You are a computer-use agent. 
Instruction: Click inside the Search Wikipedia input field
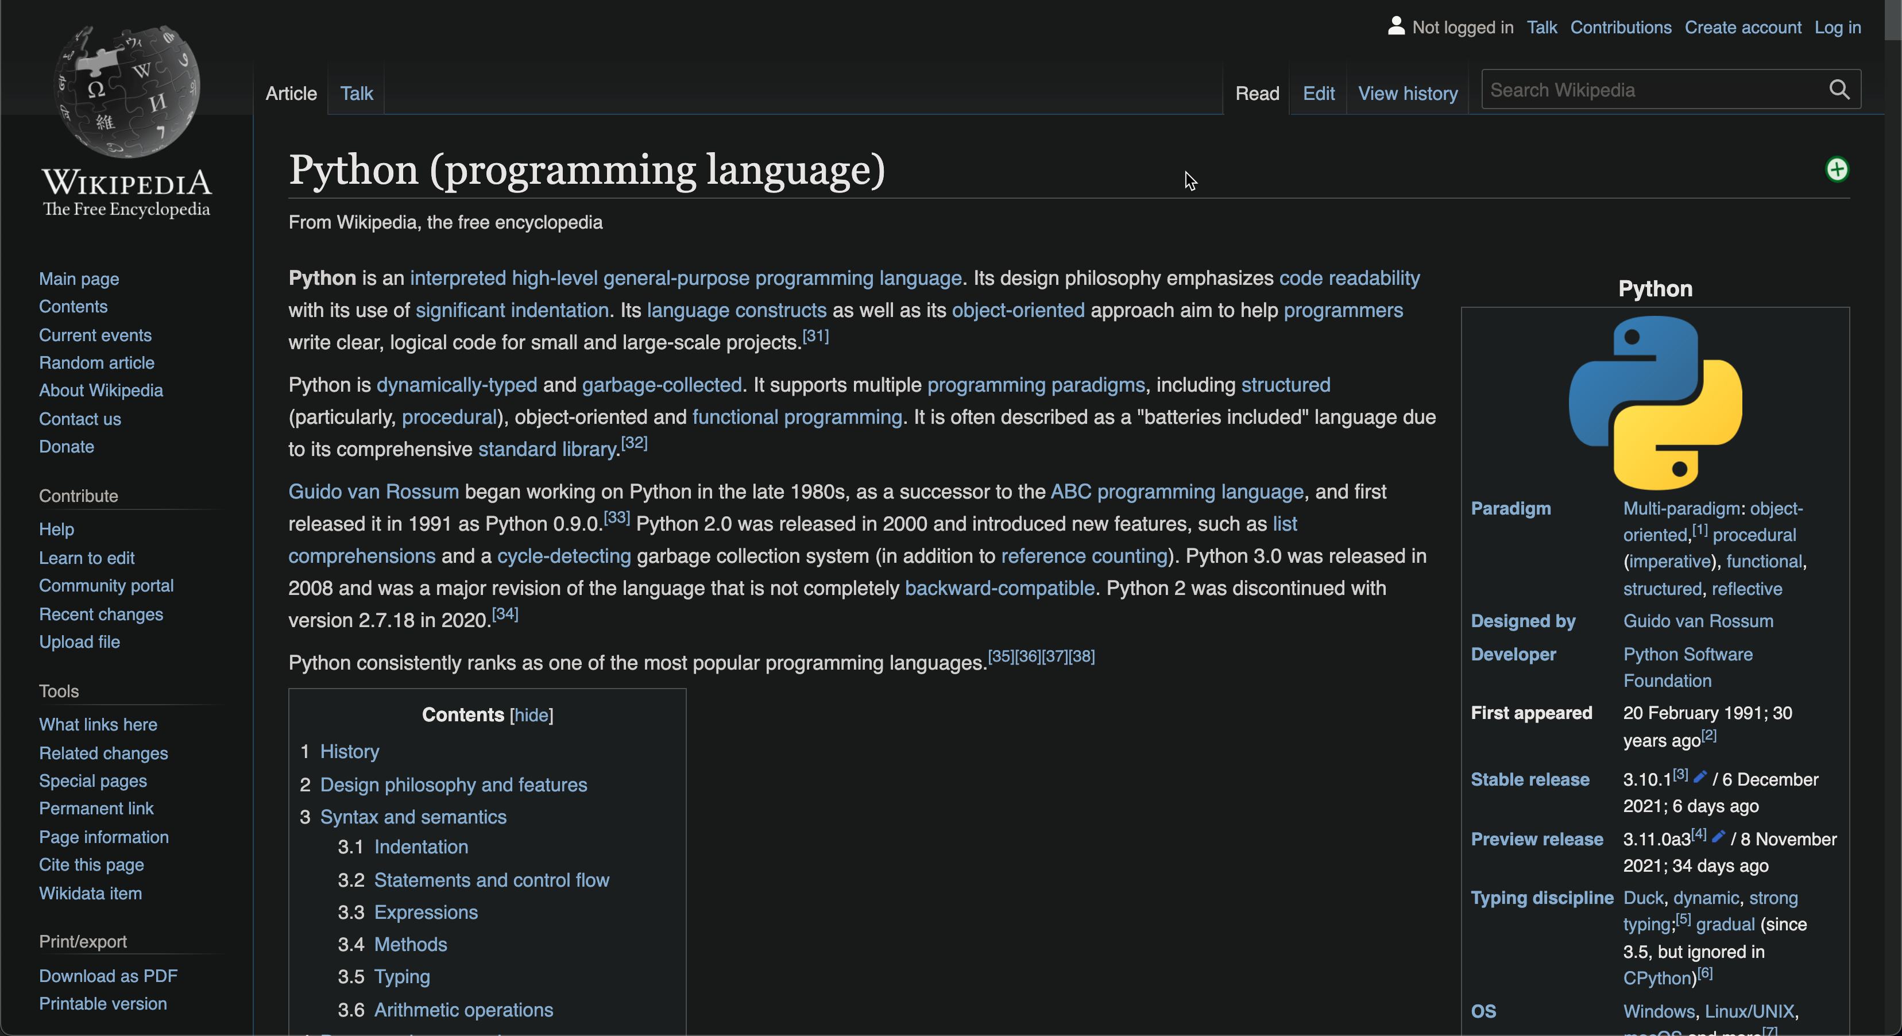(x=1653, y=90)
